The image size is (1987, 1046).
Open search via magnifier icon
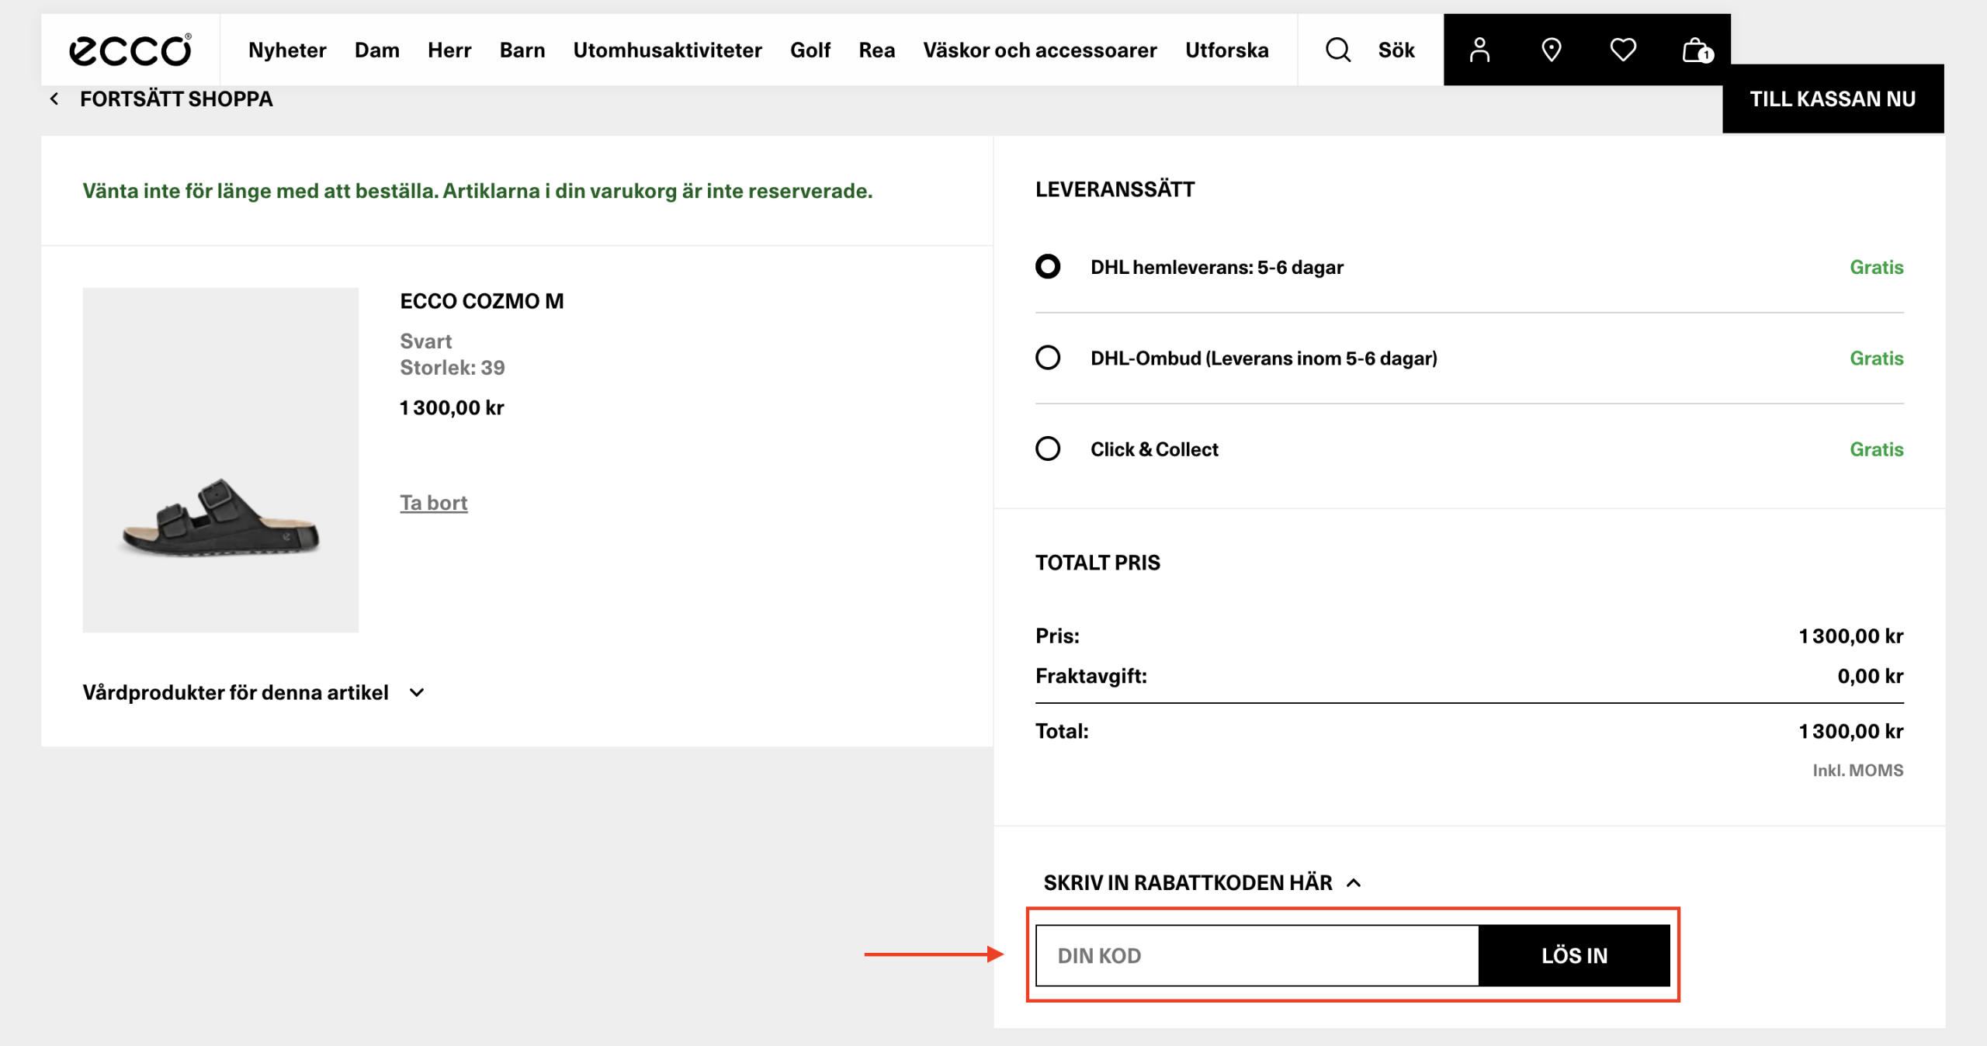coord(1338,50)
